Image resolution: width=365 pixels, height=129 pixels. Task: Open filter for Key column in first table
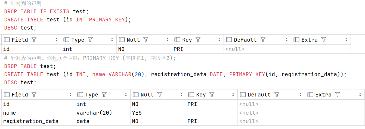pos(198,40)
